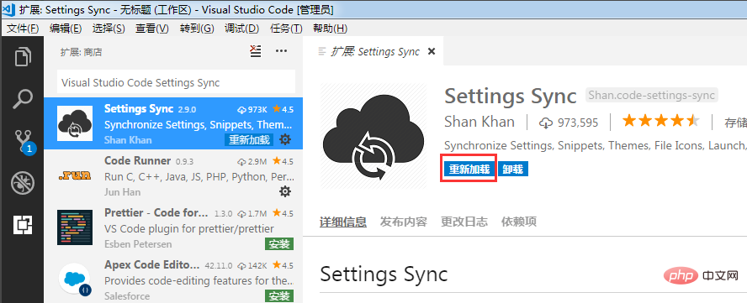Viewport: 747px width, 303px height.
Task: Open the Search view in activity bar
Action: click(x=23, y=99)
